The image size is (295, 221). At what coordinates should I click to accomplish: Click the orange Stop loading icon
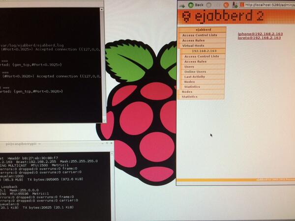(x=226, y=5)
